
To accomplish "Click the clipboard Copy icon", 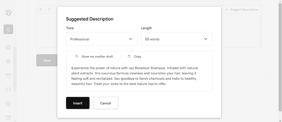I will [129, 56].
